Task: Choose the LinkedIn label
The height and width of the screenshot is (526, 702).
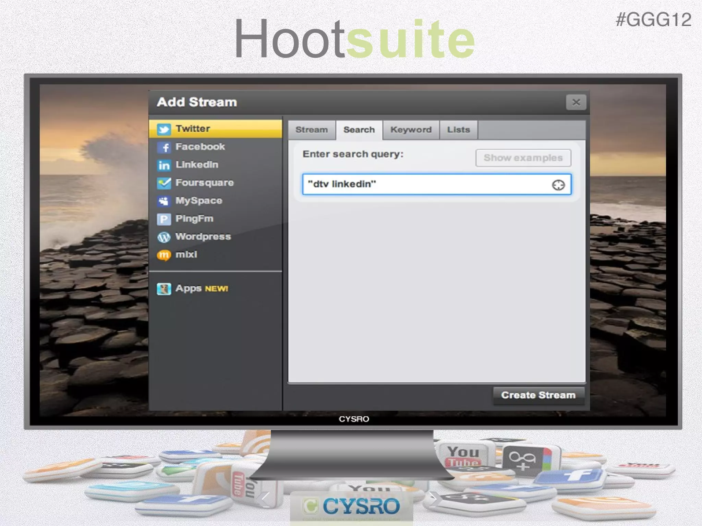Action: [197, 165]
